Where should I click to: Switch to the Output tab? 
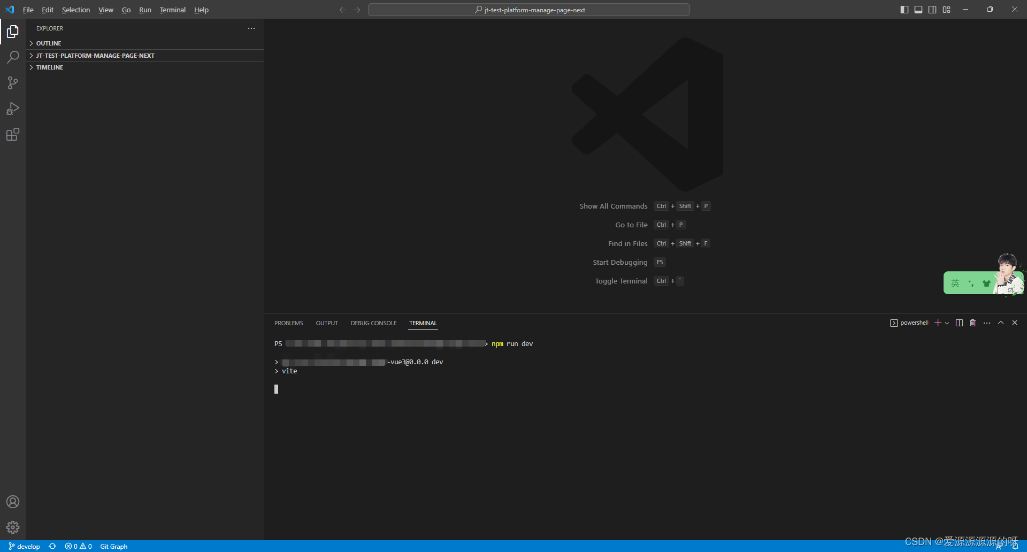pyautogui.click(x=327, y=323)
